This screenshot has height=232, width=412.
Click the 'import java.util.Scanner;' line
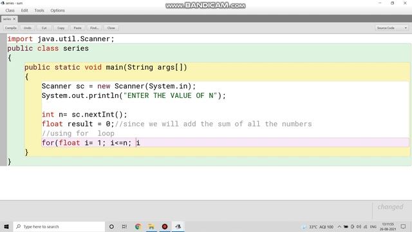[61, 39]
